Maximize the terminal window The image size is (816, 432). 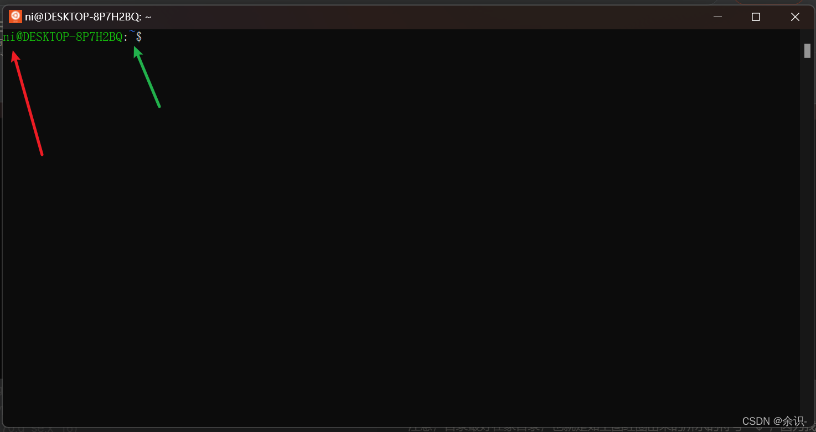pyautogui.click(x=756, y=17)
